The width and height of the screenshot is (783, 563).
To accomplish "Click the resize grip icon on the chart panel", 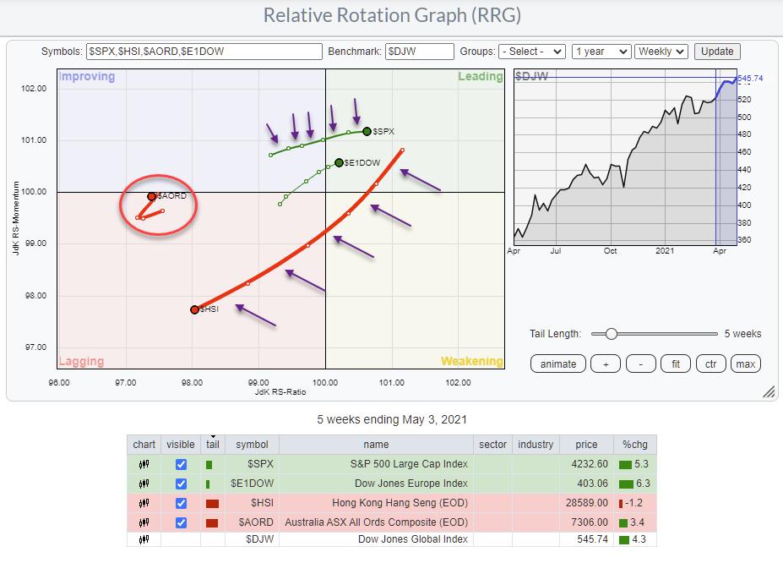I will pos(769,391).
